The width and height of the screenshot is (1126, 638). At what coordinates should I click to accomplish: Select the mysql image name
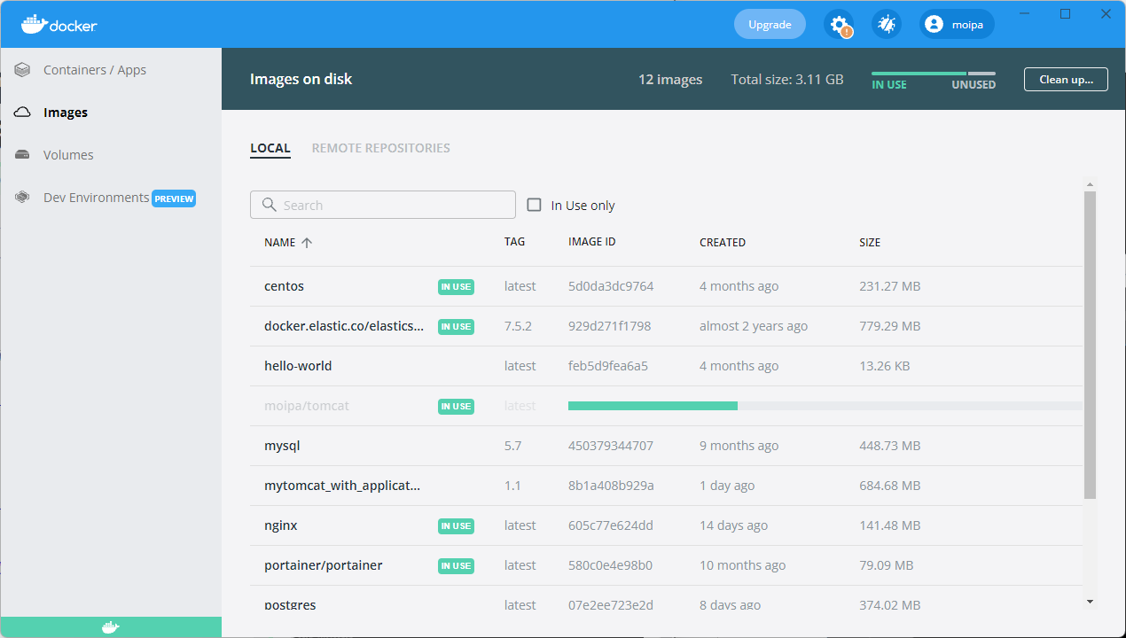282,446
